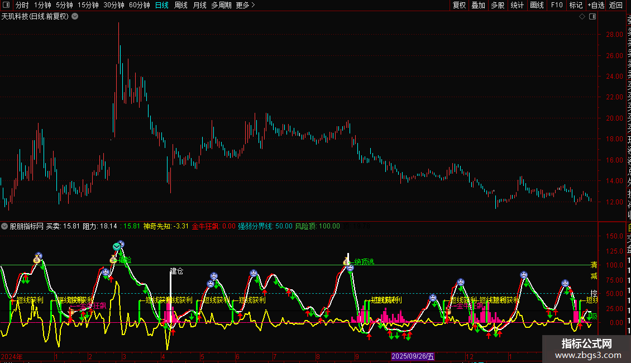Open the 多周期 multi-period view

point(221,5)
